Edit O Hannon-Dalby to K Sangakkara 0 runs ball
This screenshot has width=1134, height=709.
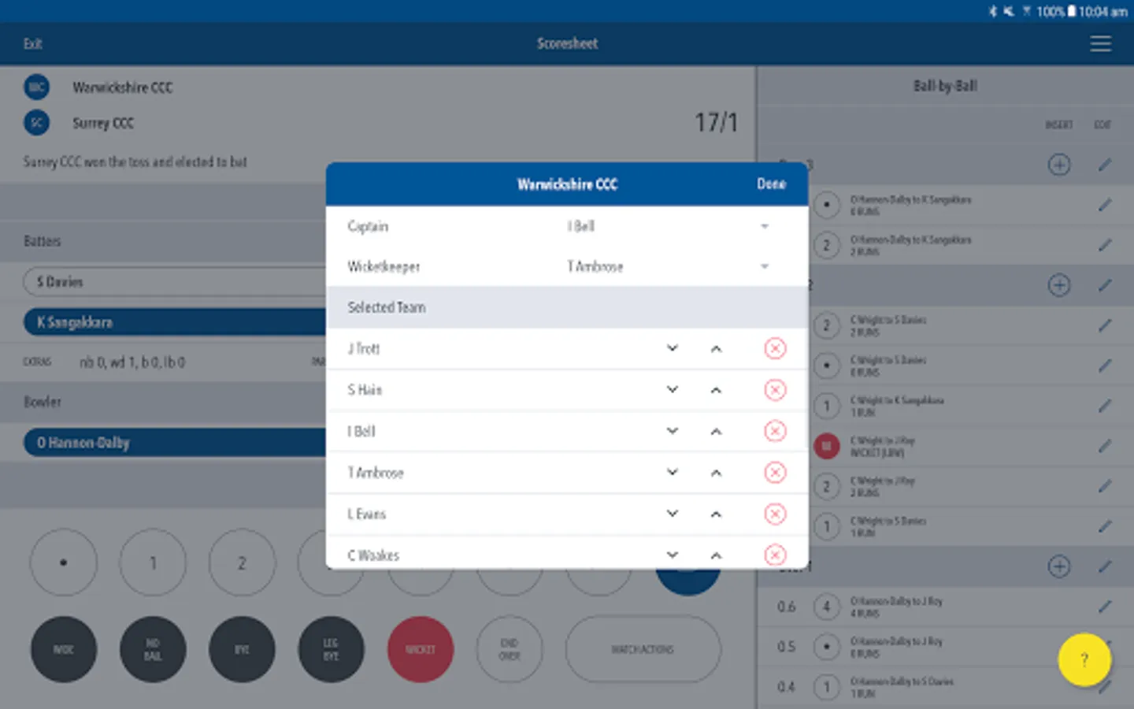point(1105,205)
